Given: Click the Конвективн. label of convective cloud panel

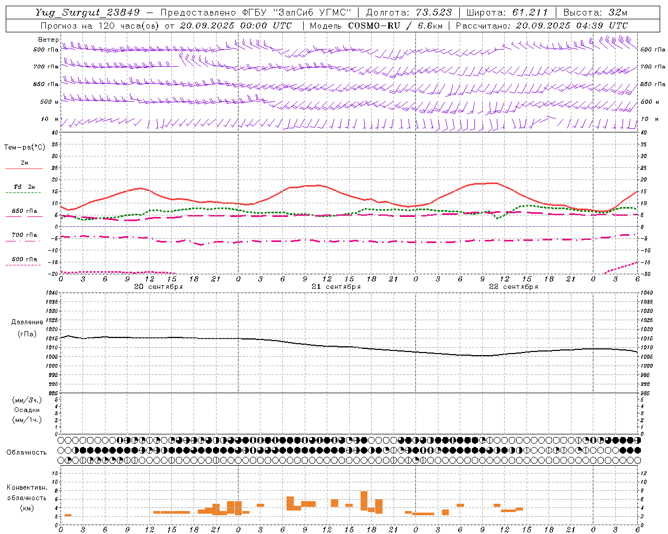Looking at the screenshot, I should [27, 488].
